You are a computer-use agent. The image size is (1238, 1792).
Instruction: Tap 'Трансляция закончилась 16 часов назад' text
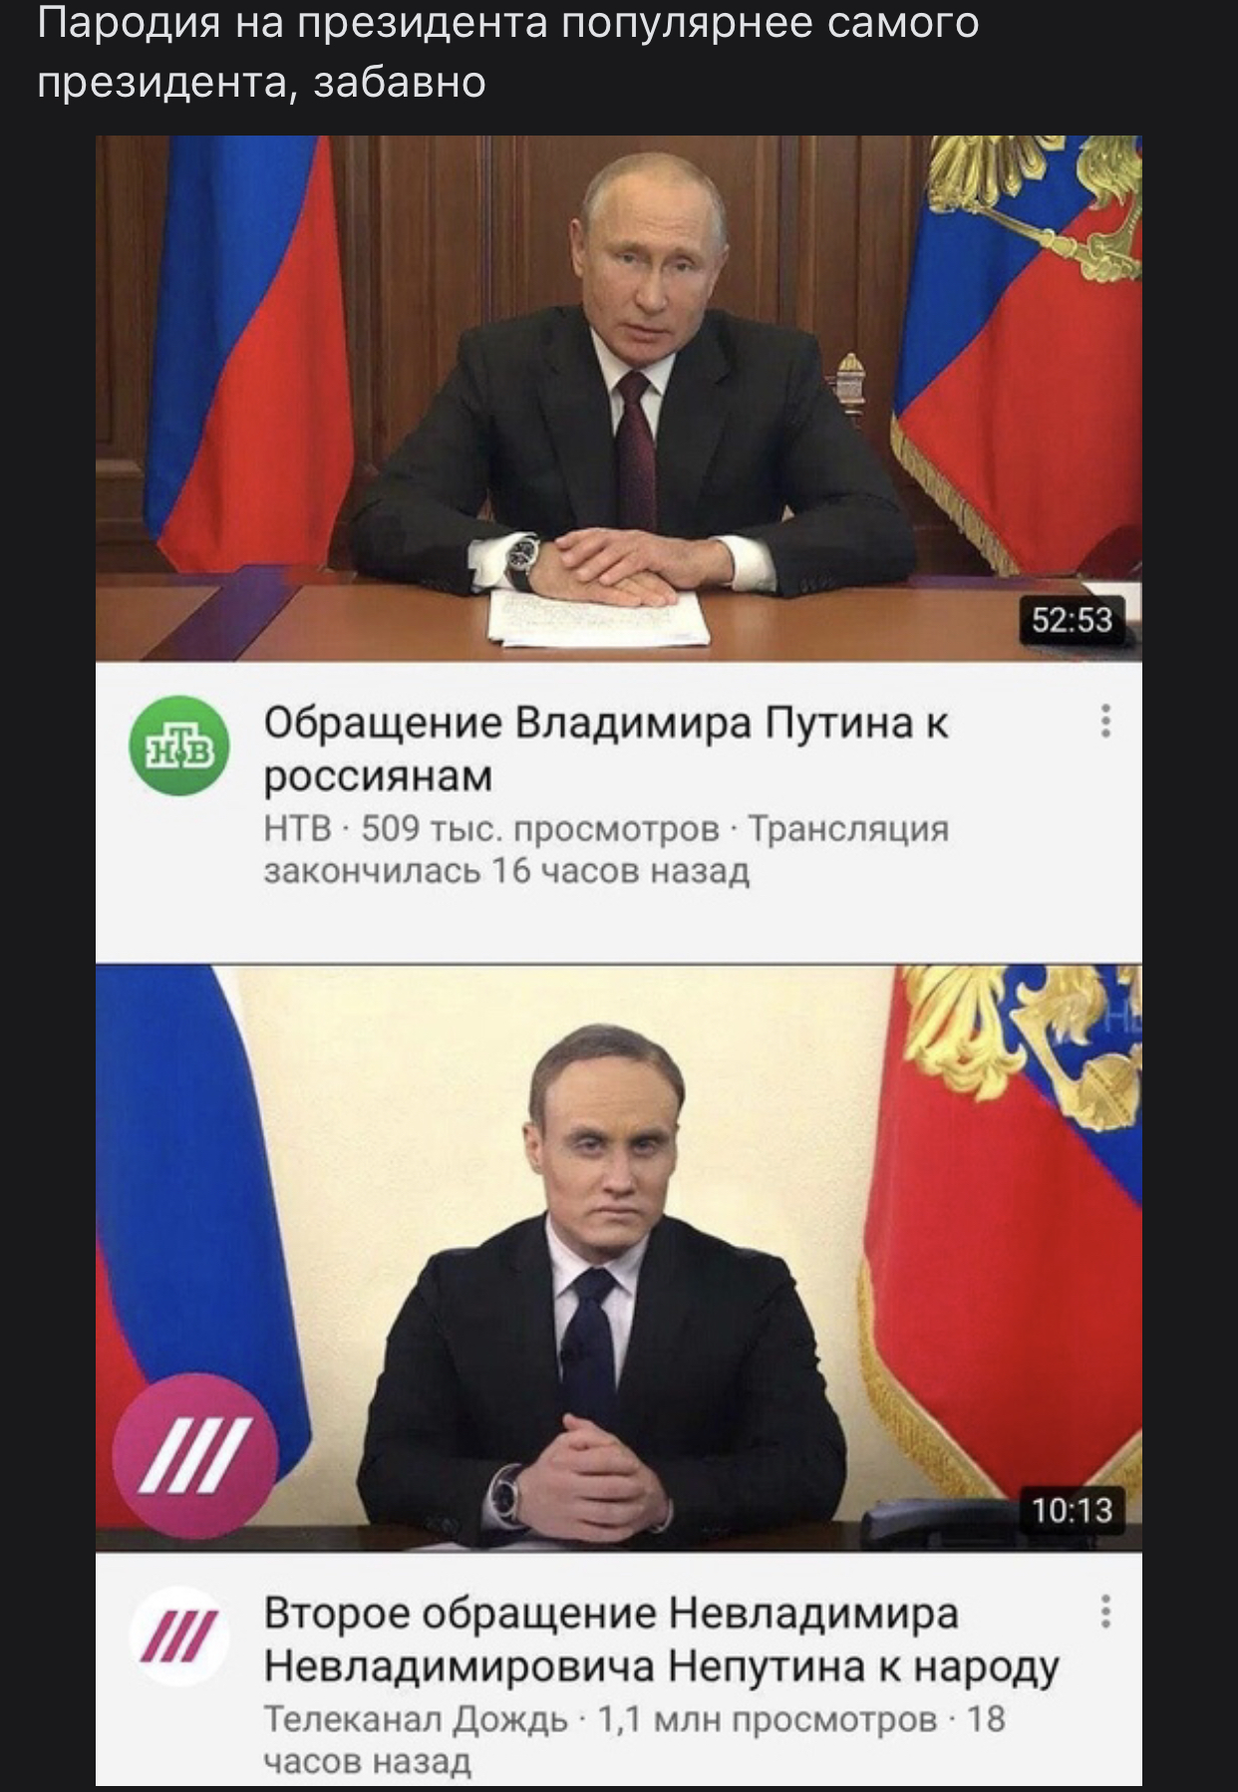pyautogui.click(x=606, y=849)
